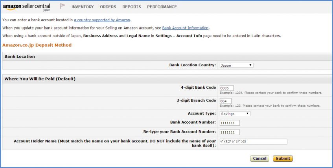Expand the Bank Location Country dropdown
Screen dimensions: 333x168
pos(236,65)
